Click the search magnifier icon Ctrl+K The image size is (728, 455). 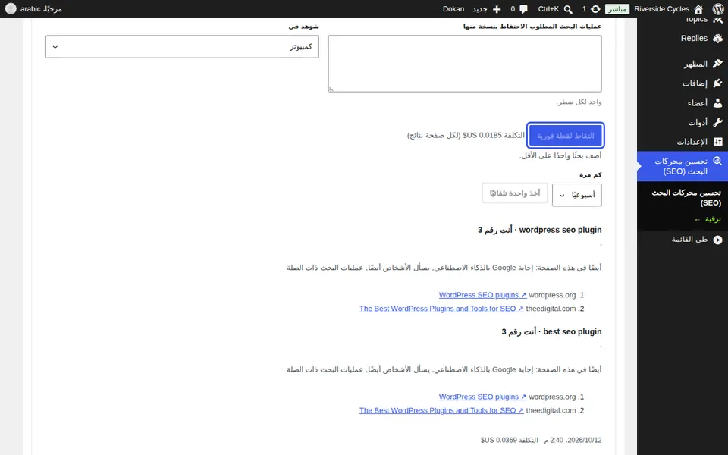coord(568,9)
